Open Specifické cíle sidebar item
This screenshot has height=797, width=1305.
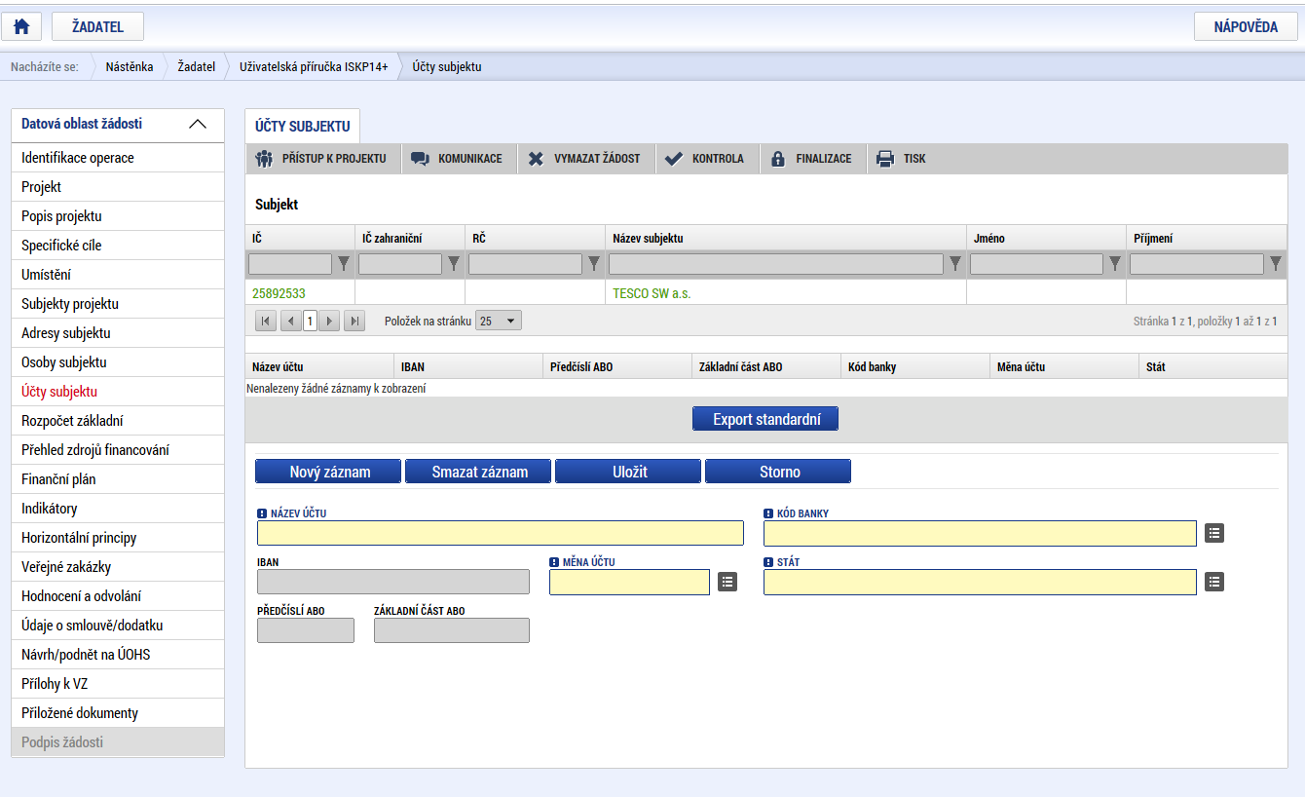coord(117,246)
